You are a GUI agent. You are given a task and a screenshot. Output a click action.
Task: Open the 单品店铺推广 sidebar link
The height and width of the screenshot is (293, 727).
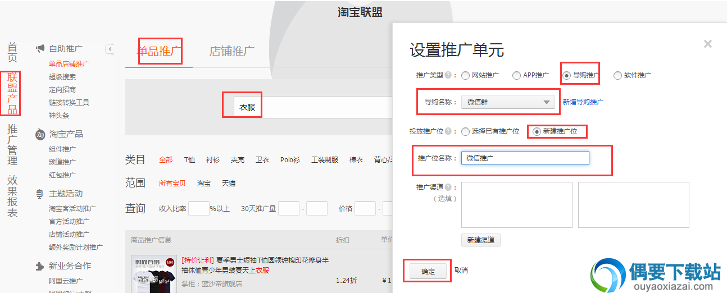pyautogui.click(x=69, y=64)
